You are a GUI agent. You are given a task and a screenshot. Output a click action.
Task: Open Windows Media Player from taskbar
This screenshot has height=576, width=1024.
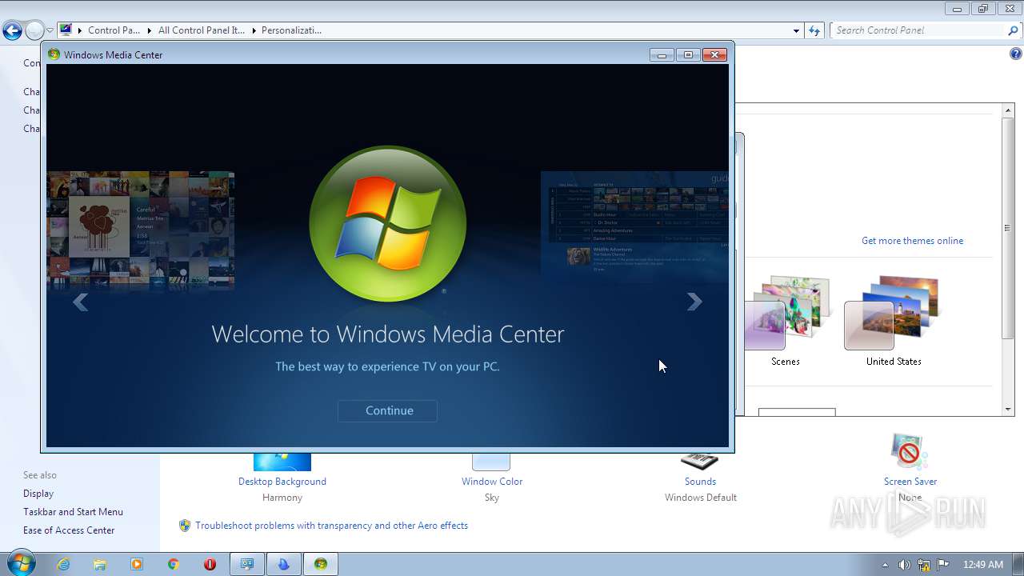[x=137, y=564]
